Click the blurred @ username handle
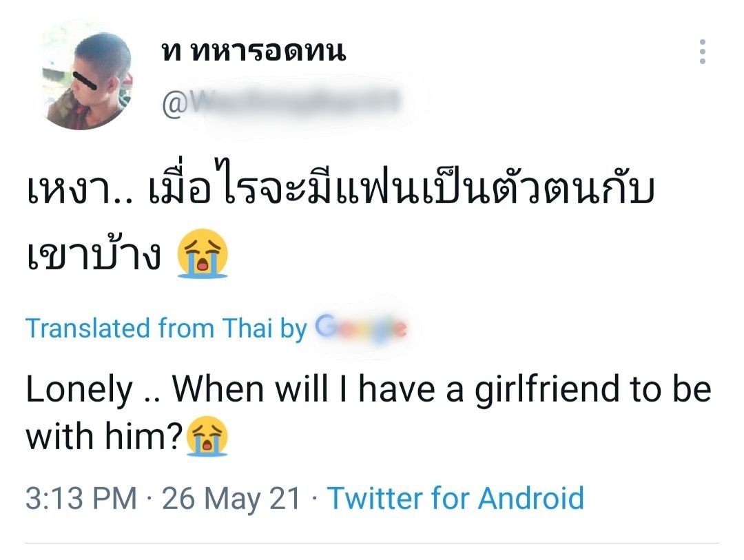Viewport: 744px width, 560px height. click(x=281, y=104)
